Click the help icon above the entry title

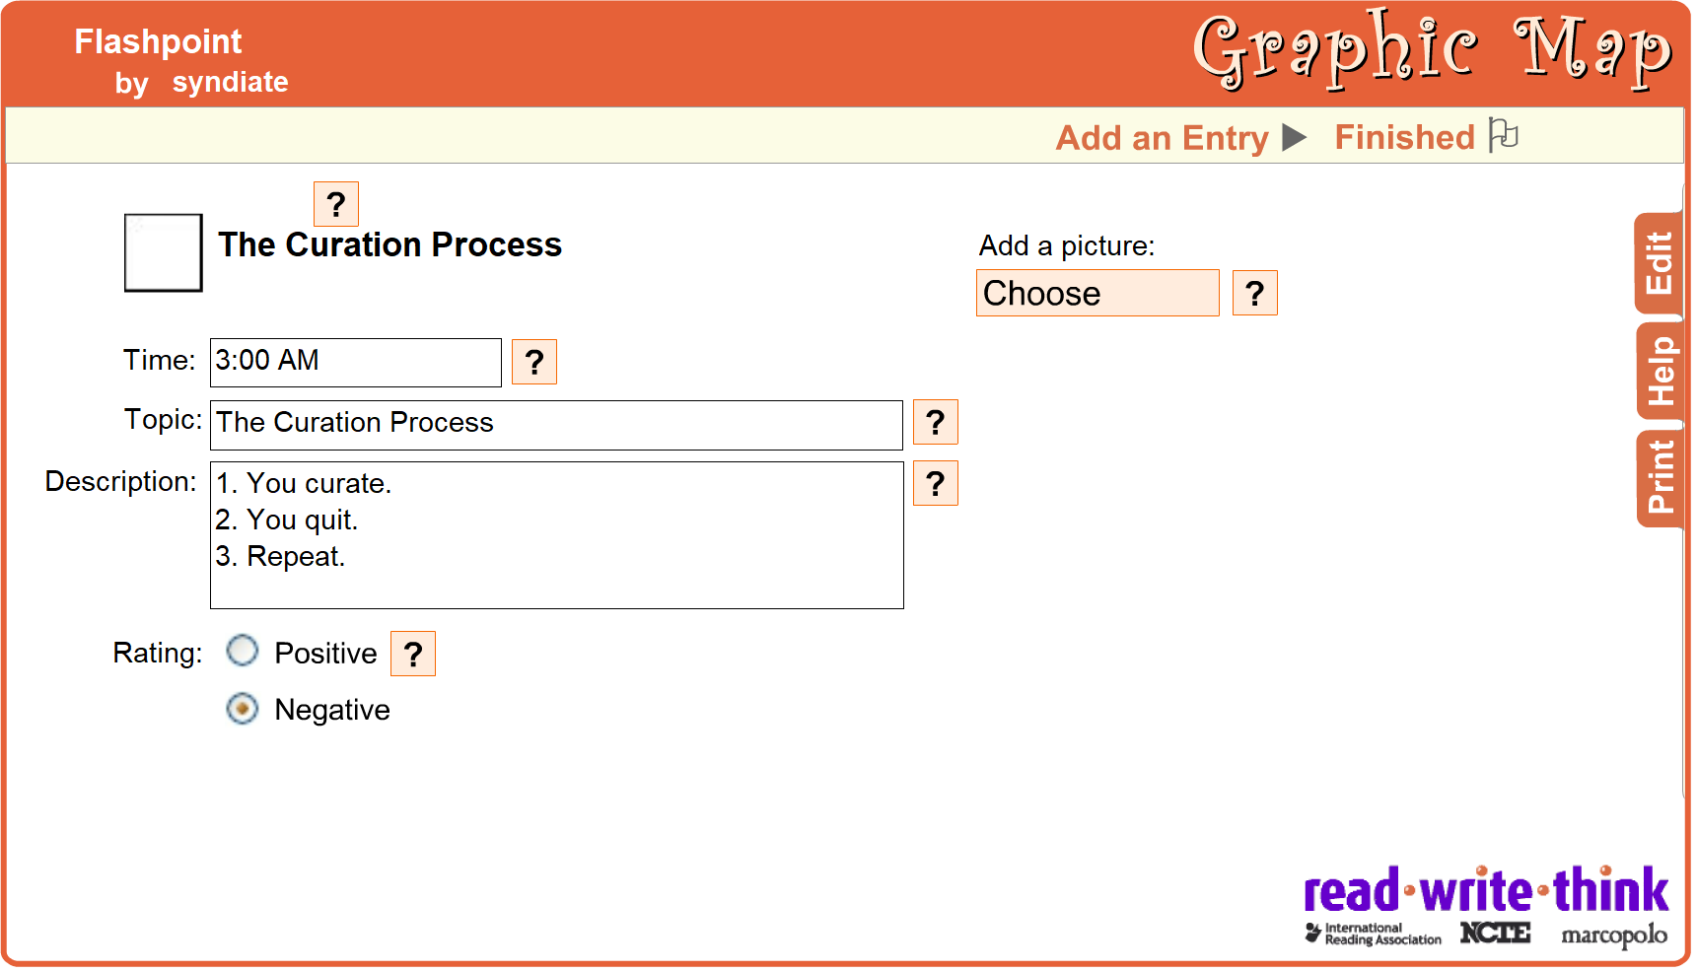point(335,204)
